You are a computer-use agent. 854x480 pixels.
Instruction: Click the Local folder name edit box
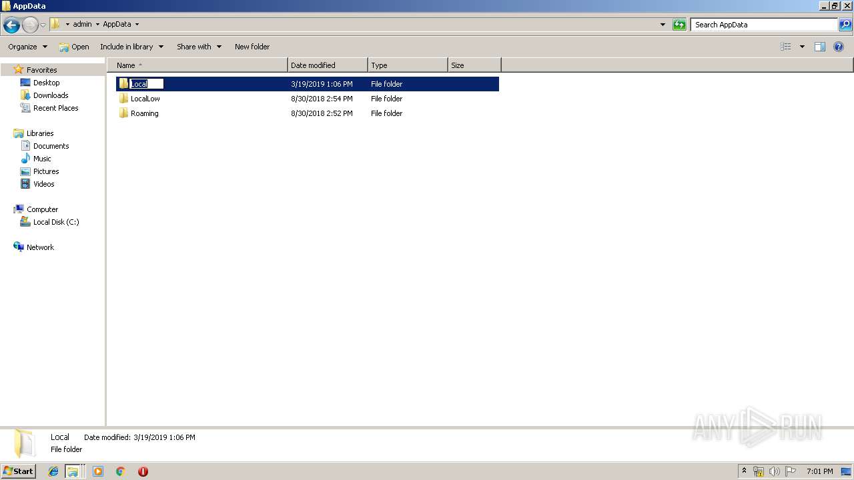147,84
